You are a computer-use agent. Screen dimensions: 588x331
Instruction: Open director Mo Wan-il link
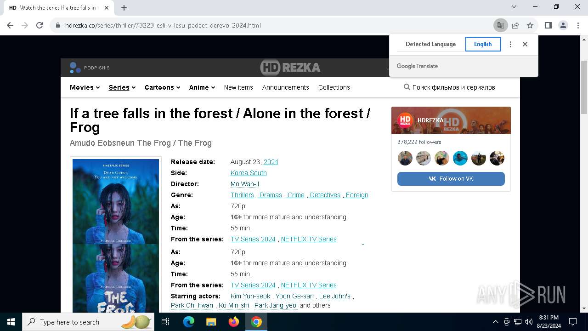(x=245, y=184)
